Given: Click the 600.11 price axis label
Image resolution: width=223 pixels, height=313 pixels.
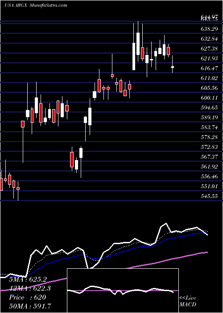Looking at the screenshot, I should [x=209, y=98].
